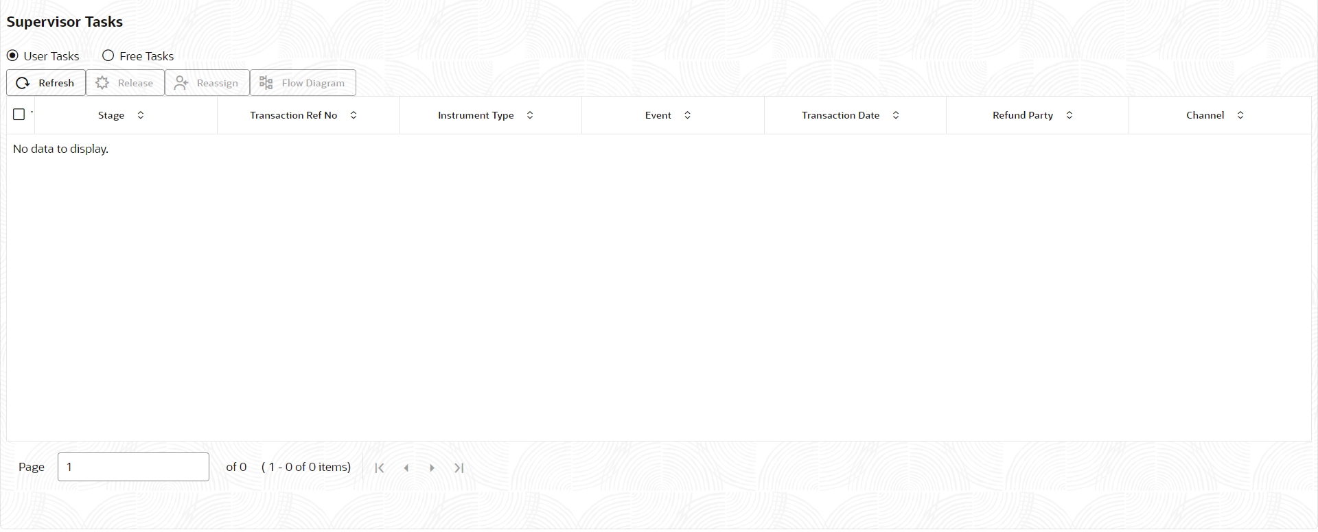Jump to last page arrow
Image resolution: width=1318 pixels, height=532 pixels.
pos(459,468)
